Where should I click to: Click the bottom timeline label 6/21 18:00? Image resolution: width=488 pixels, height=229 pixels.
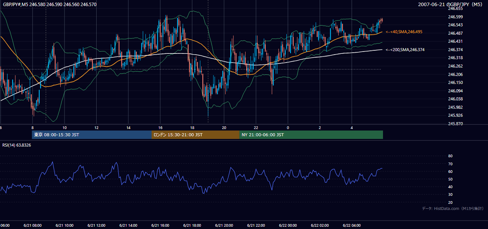(x=192, y=226)
